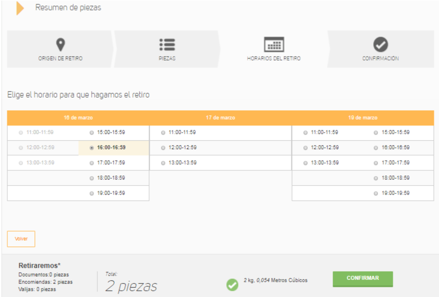Pick 13:00-13:59 in the right date column
The height and width of the screenshot is (297, 439).
coord(305,163)
